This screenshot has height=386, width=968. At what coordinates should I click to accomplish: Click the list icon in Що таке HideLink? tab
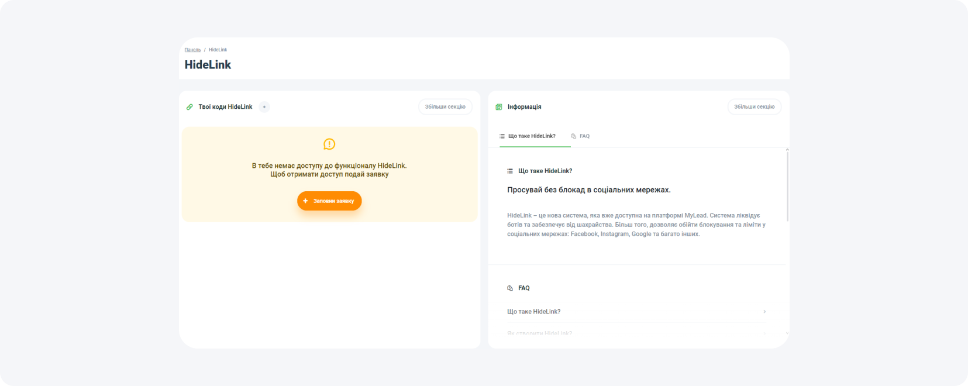pyautogui.click(x=502, y=136)
